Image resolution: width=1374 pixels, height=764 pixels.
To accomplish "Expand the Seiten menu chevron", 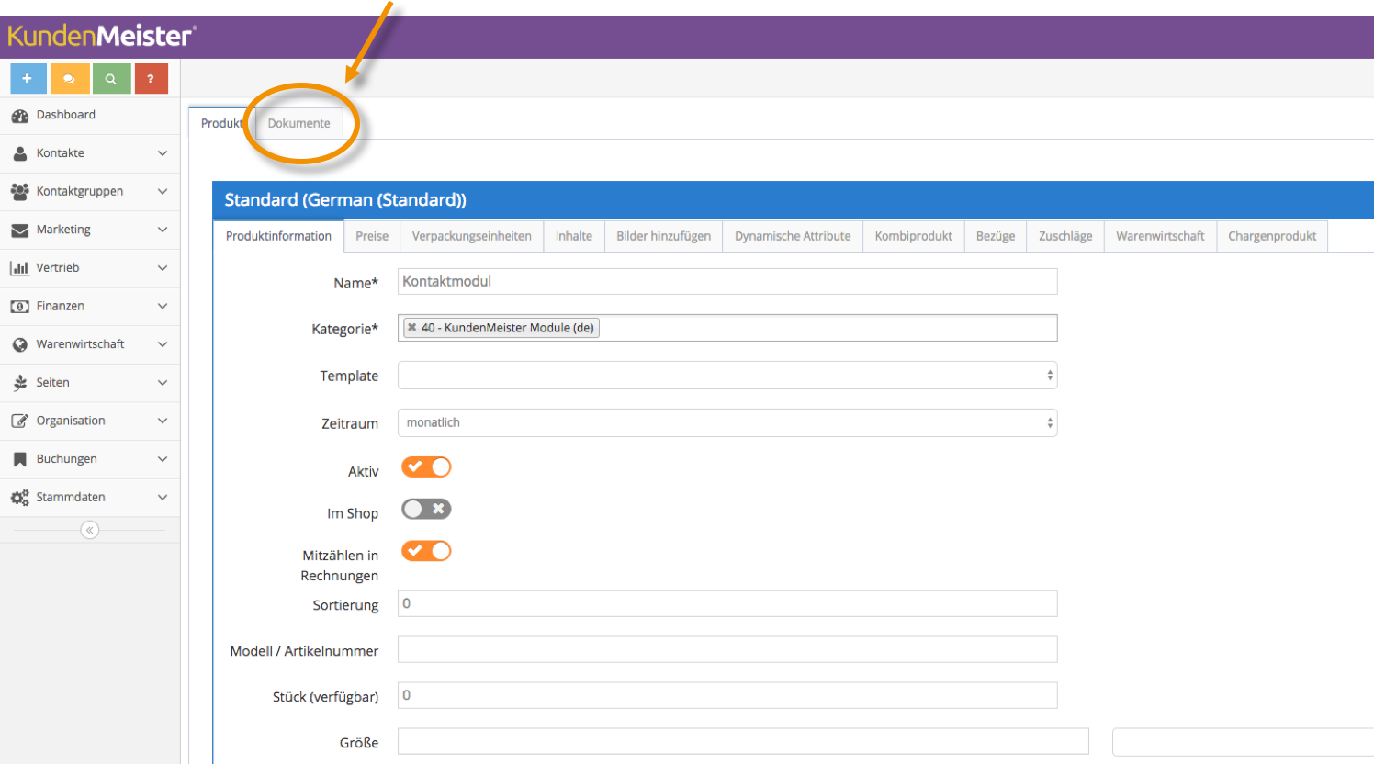I will 163,383.
